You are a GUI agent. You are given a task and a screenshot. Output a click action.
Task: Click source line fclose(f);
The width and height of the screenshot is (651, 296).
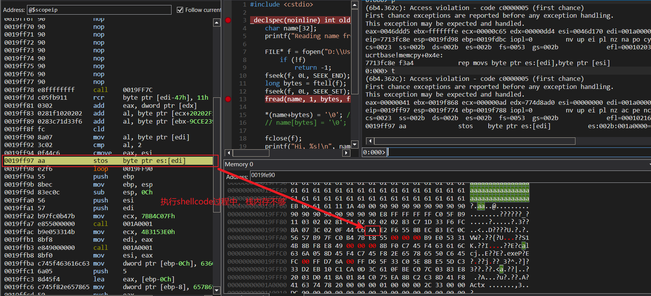point(283,138)
